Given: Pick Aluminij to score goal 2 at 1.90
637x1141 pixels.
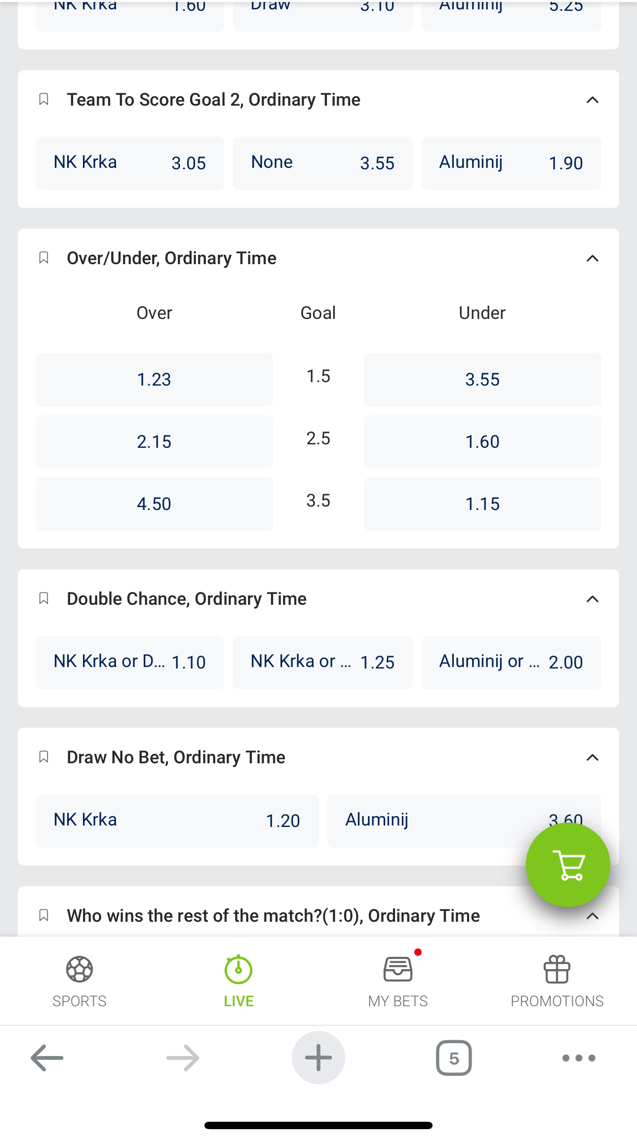Looking at the screenshot, I should pyautogui.click(x=511, y=163).
